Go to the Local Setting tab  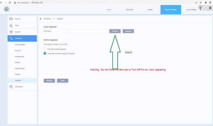(x=191, y=10)
